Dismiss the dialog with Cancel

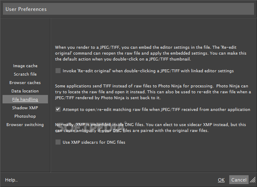coord(239,180)
